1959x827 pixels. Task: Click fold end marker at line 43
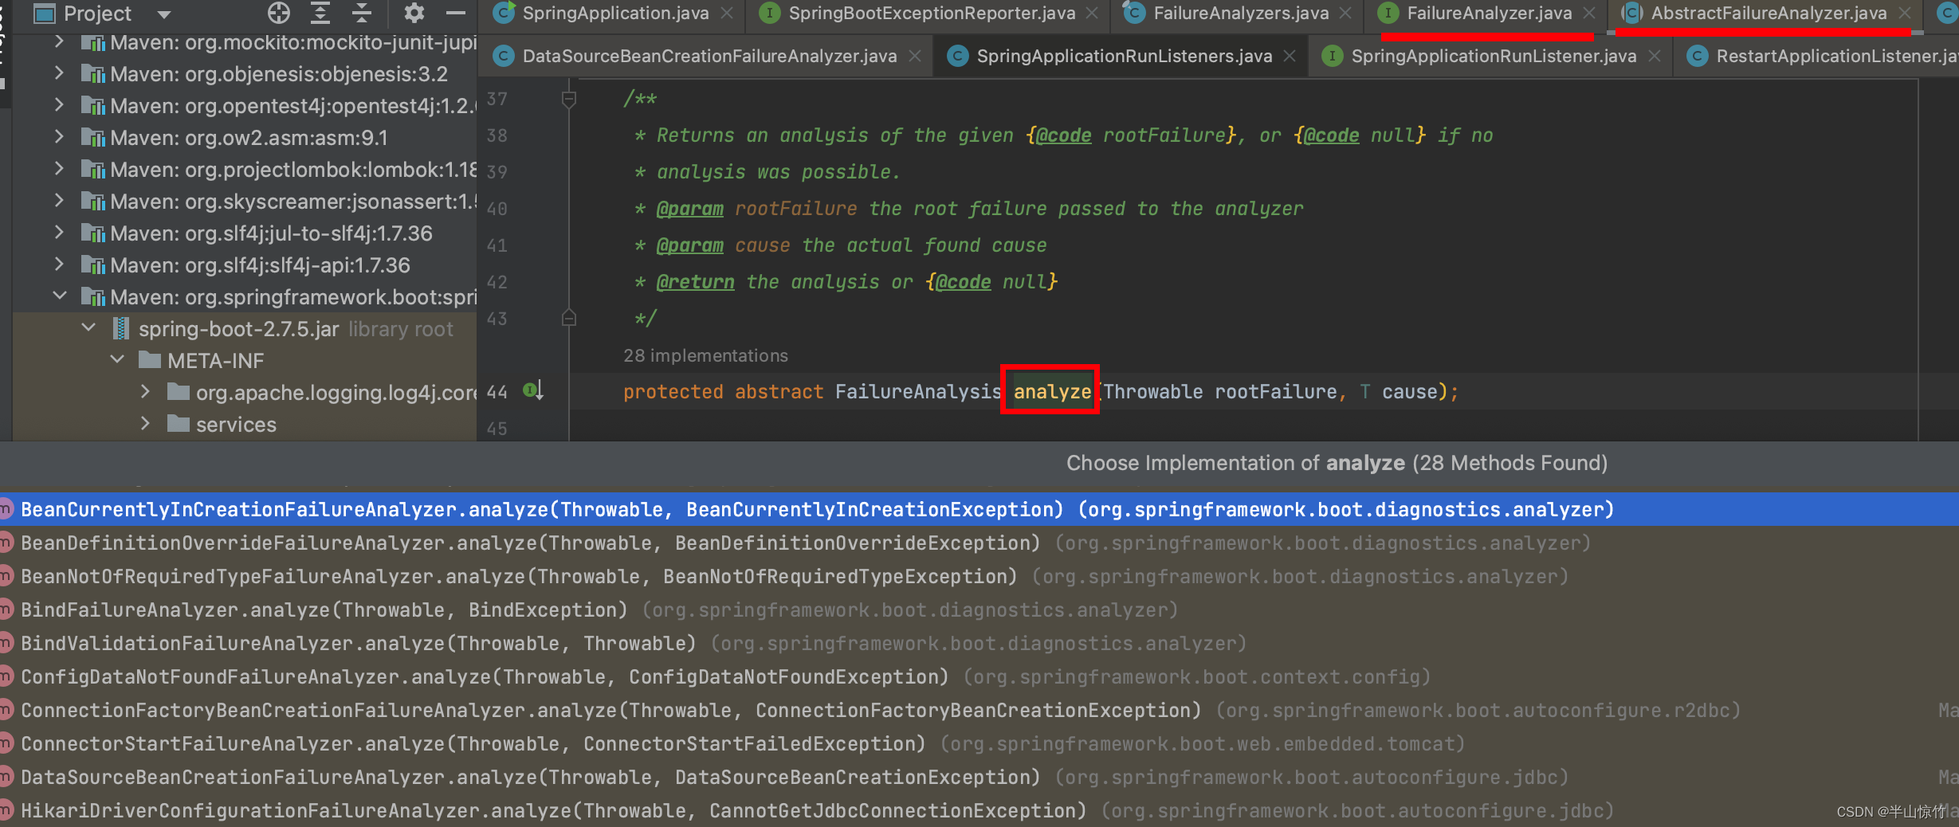pos(569,319)
